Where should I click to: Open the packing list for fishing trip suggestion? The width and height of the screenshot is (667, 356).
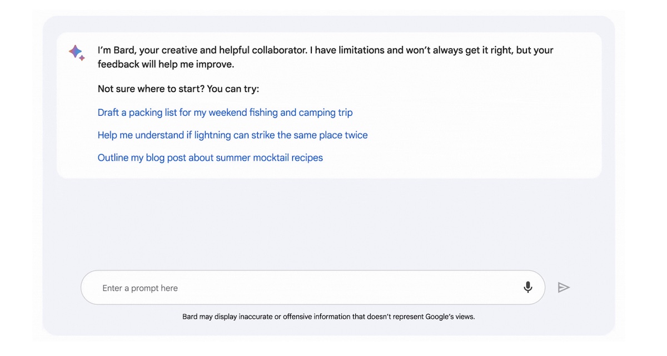(225, 112)
